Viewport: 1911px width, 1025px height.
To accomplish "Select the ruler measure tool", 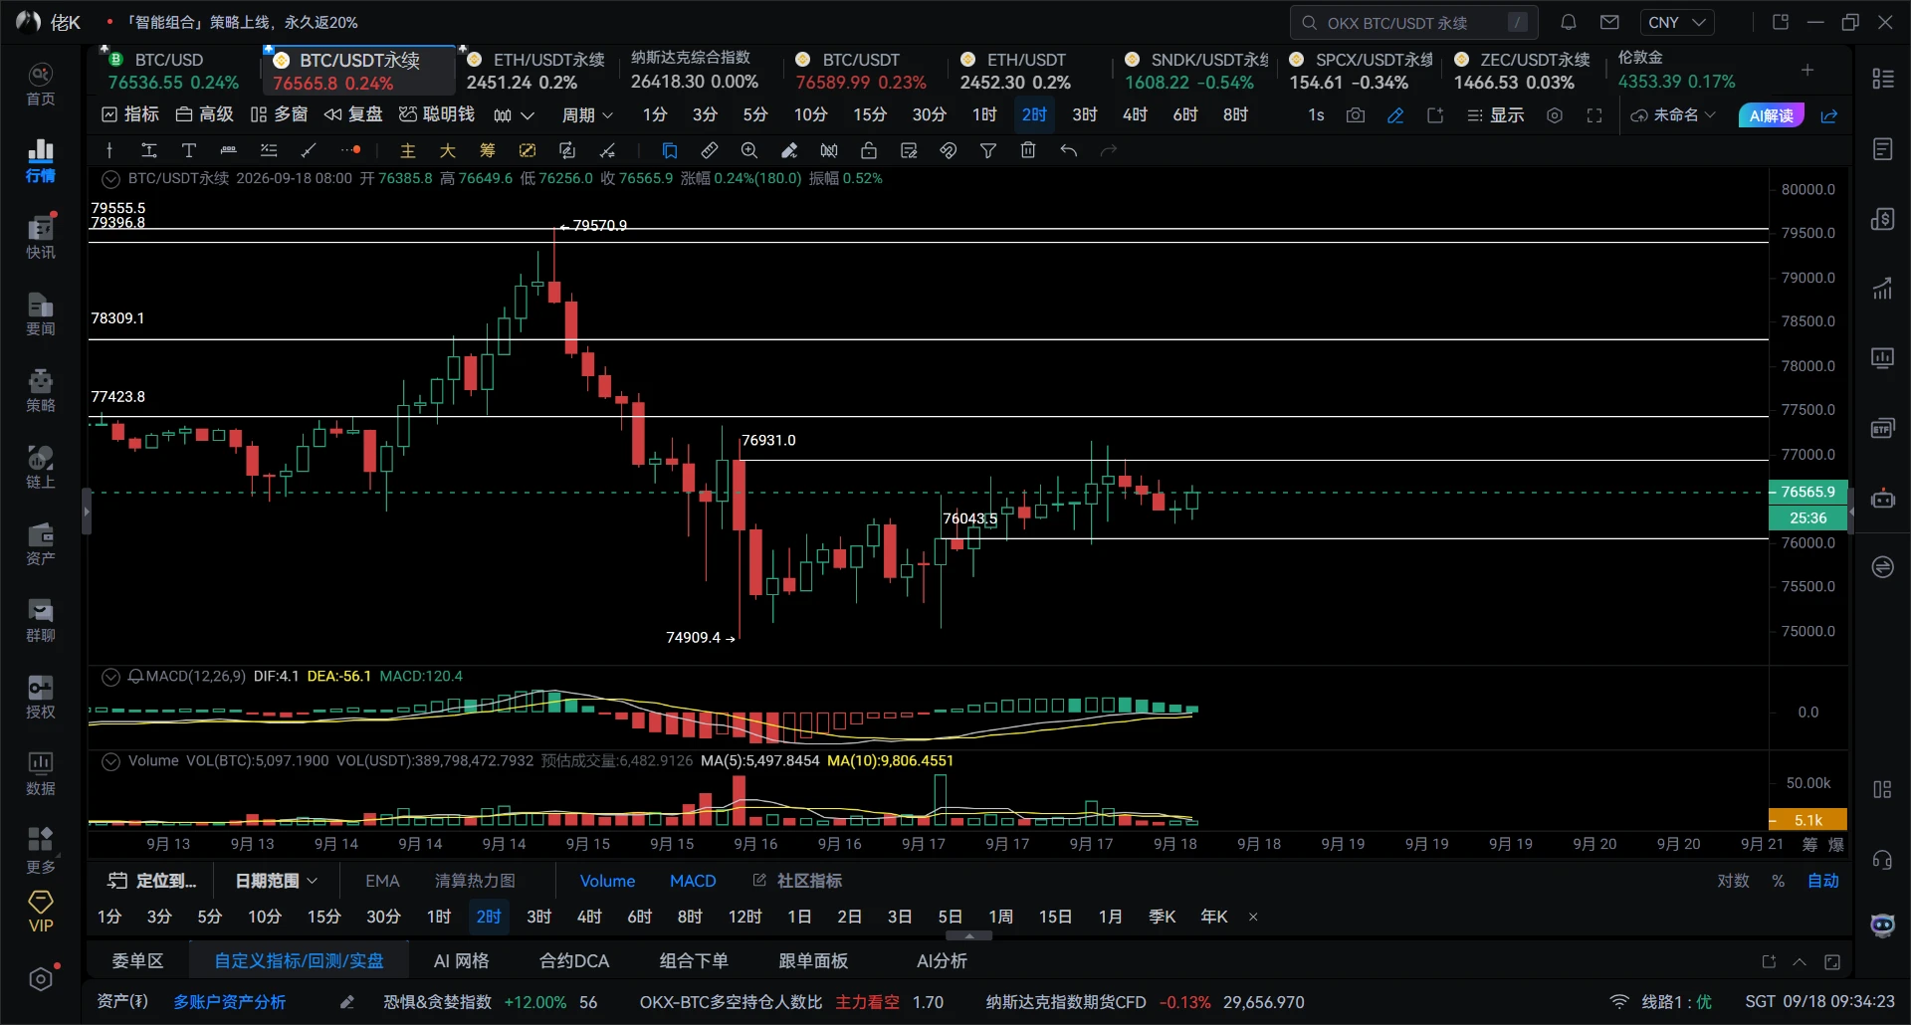I will (x=710, y=150).
